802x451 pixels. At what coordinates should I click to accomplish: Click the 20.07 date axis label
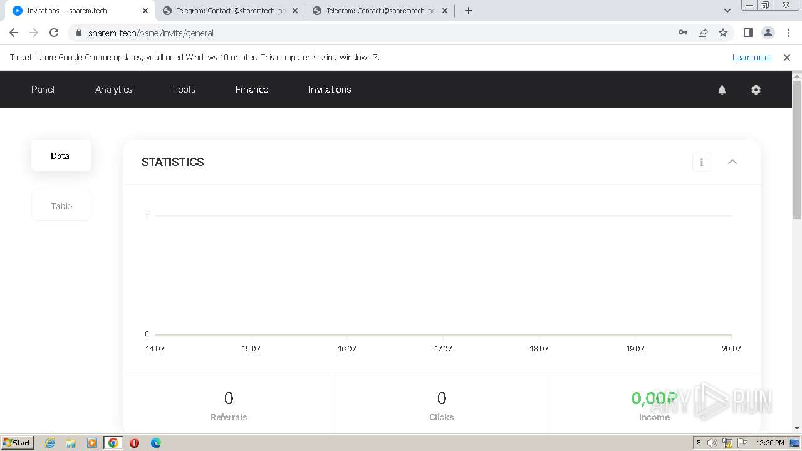click(x=731, y=349)
